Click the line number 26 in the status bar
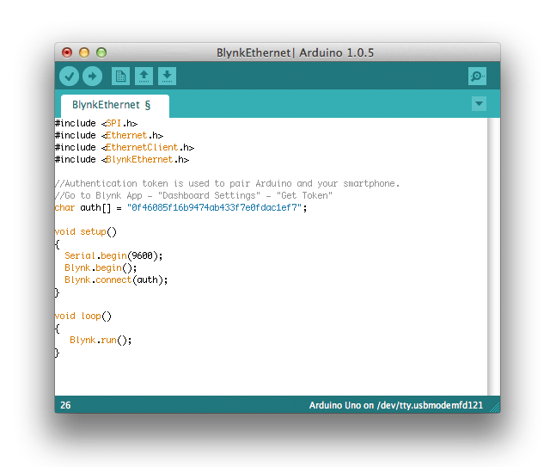 tap(65, 405)
